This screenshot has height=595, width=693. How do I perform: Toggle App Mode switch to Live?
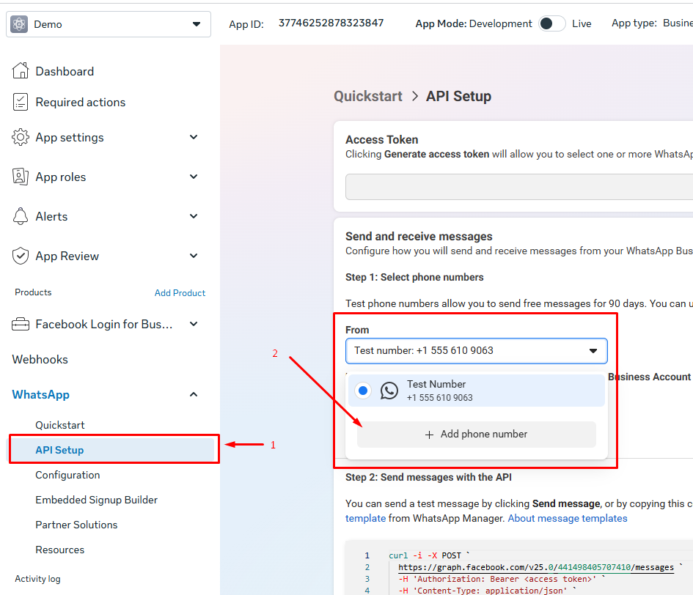click(552, 23)
